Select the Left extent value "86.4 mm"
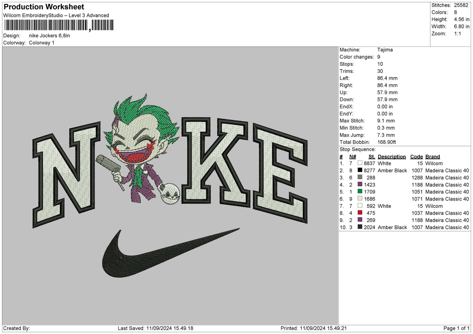 387,78
